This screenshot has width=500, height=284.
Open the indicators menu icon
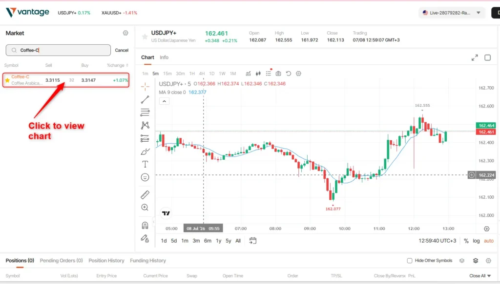click(x=248, y=74)
